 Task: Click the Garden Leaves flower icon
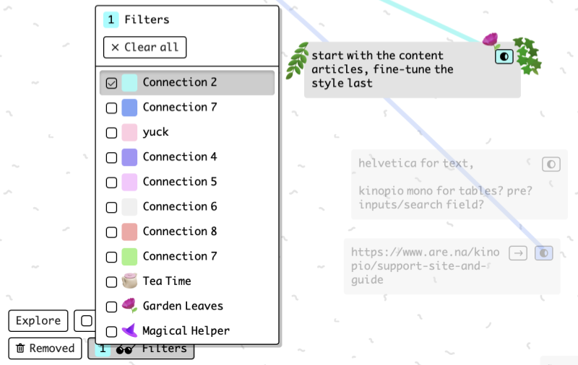129,306
